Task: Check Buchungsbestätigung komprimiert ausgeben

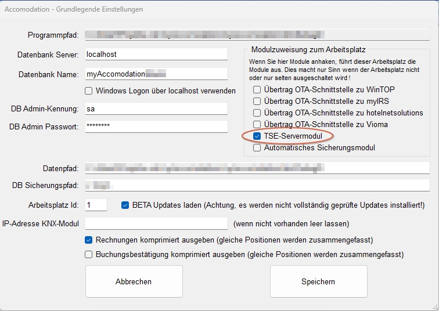Action: (x=89, y=254)
